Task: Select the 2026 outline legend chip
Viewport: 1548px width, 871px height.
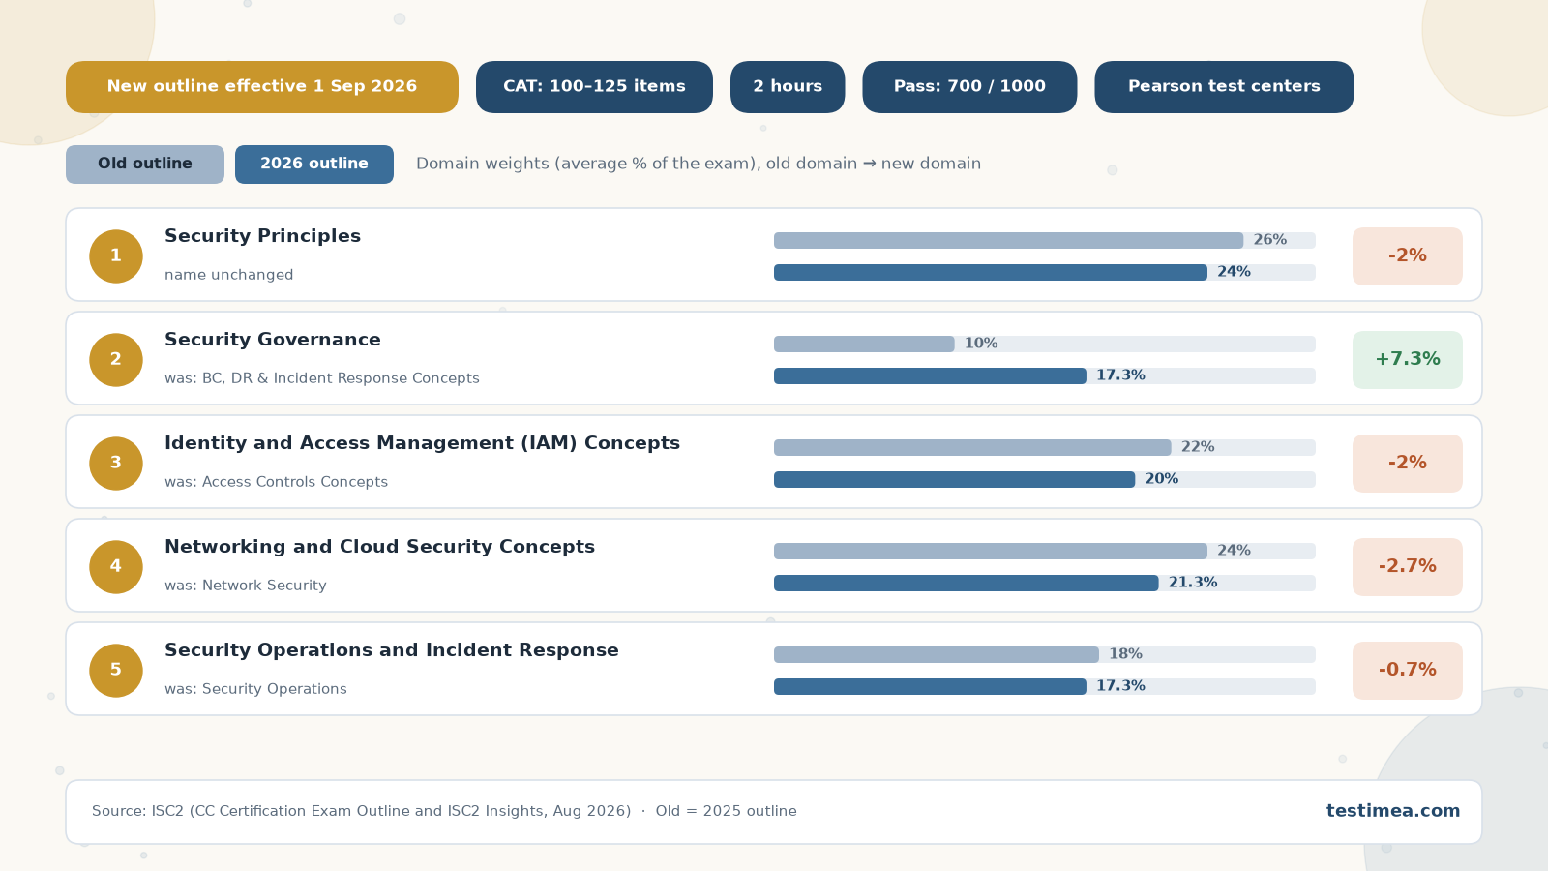Action: pos(314,165)
